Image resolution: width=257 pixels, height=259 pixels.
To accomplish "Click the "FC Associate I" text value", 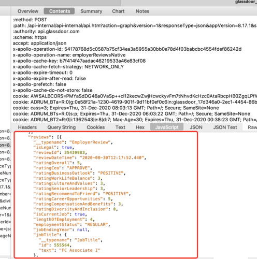I will 80,250.
